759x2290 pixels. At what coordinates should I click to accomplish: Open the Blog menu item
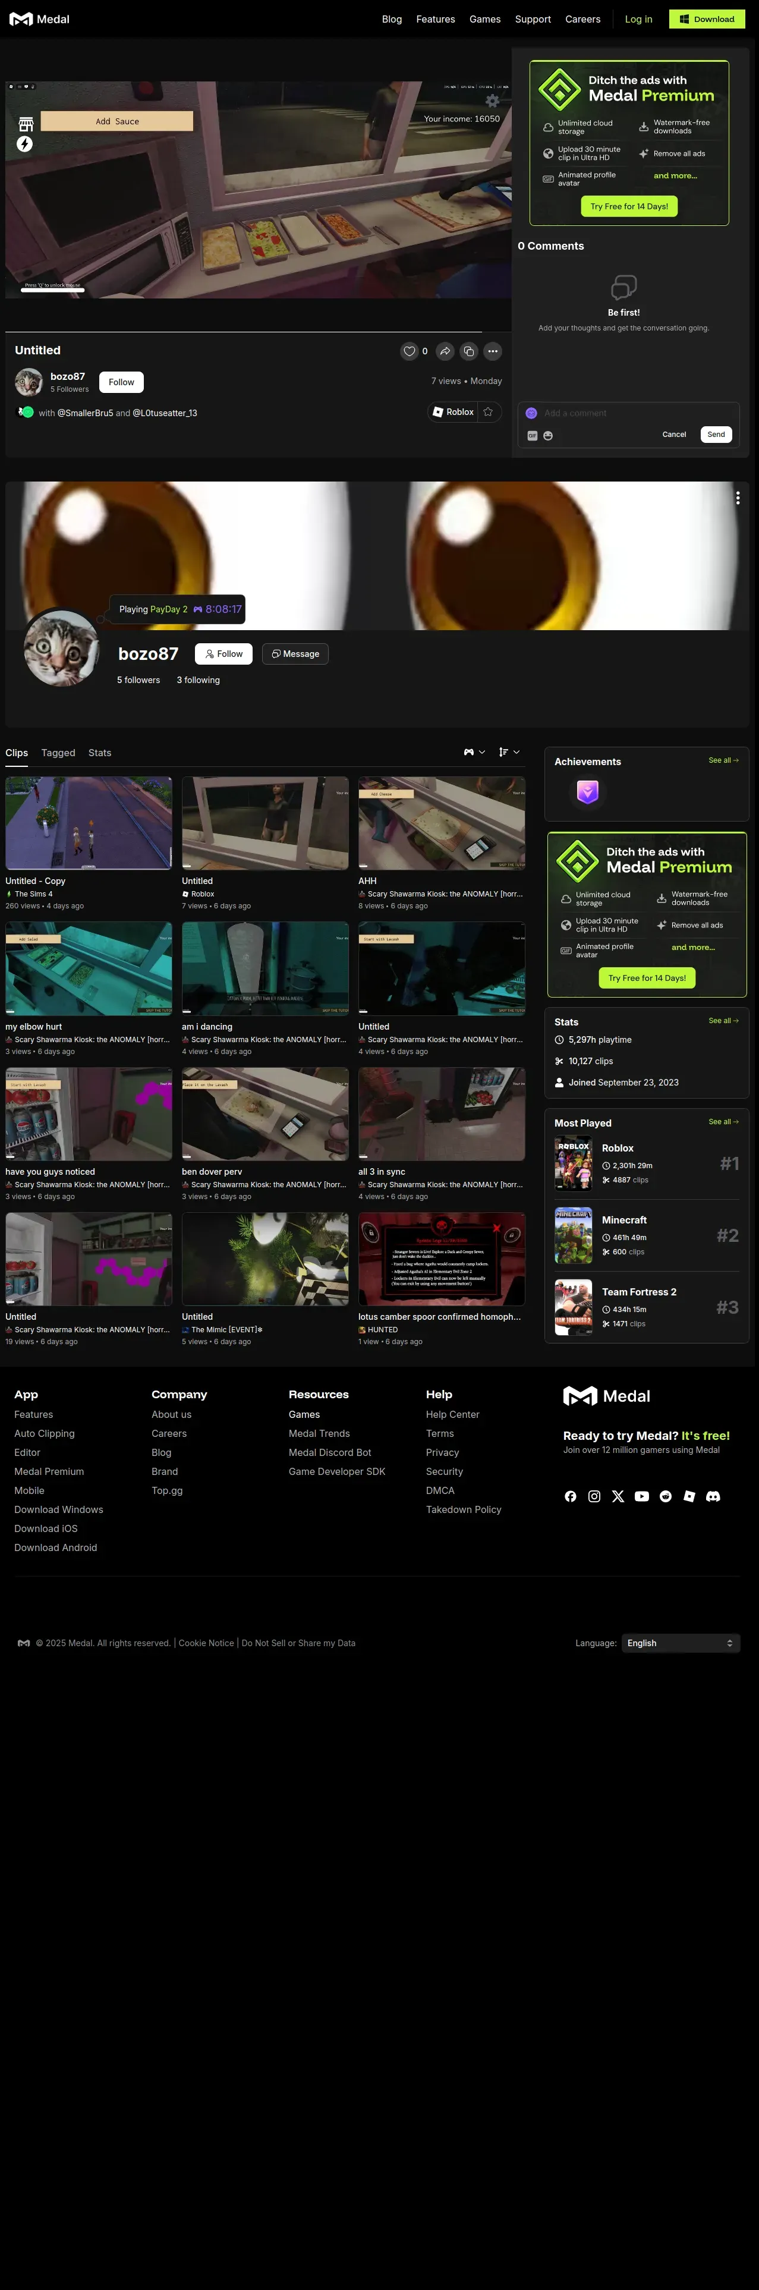click(392, 18)
